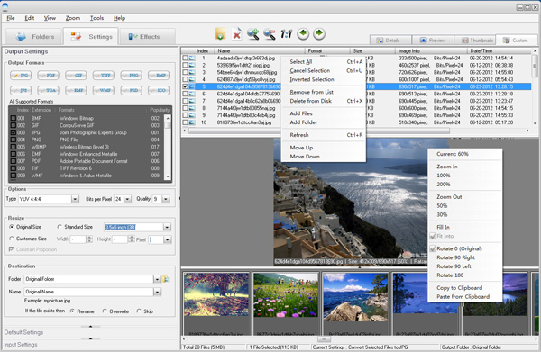Choose the Skip radio option

tap(139, 311)
